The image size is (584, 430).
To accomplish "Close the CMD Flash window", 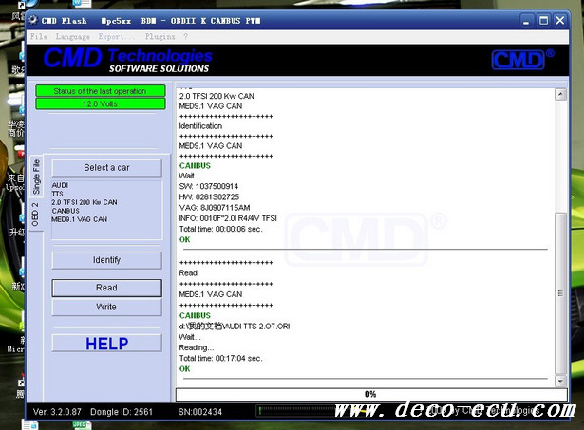I will tap(560, 21).
